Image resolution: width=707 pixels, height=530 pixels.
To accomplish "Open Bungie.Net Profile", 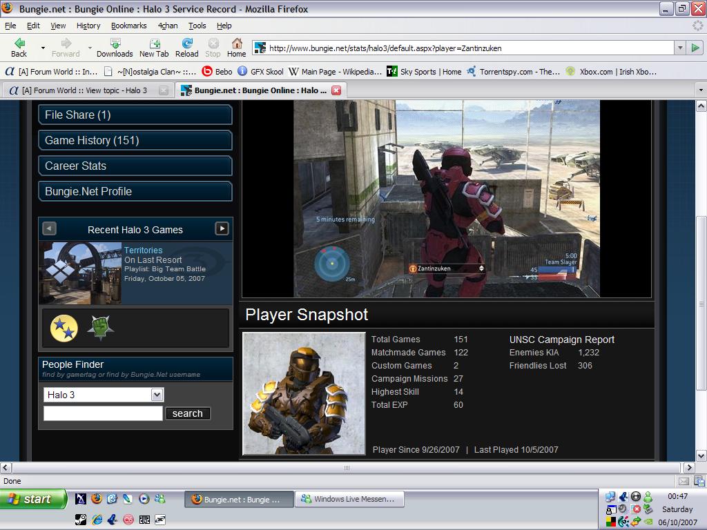I will [x=135, y=192].
